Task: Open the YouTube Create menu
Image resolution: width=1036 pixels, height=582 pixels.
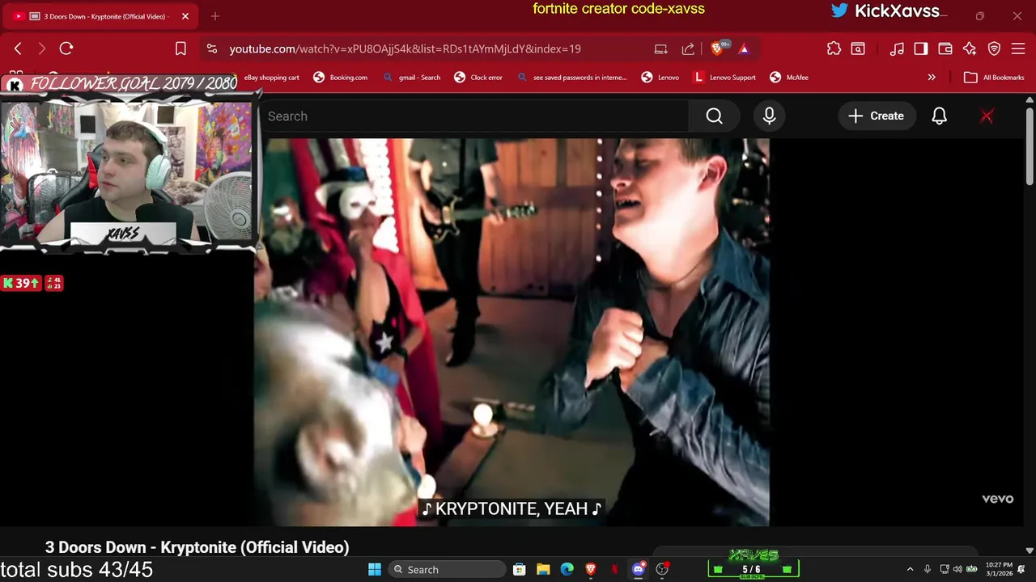Action: point(876,116)
